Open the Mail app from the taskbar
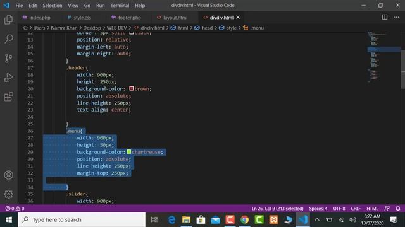The height and width of the screenshot is (227, 405). [215, 220]
